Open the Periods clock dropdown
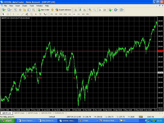This screenshot has height=123, width=164. [116, 10]
